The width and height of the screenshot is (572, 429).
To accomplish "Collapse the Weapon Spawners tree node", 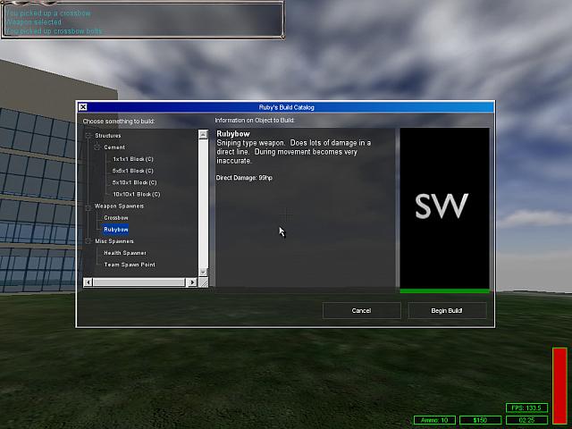I will tap(88, 206).
